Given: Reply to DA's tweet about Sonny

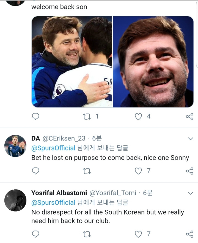Looking at the screenshot, I should click(35, 171).
